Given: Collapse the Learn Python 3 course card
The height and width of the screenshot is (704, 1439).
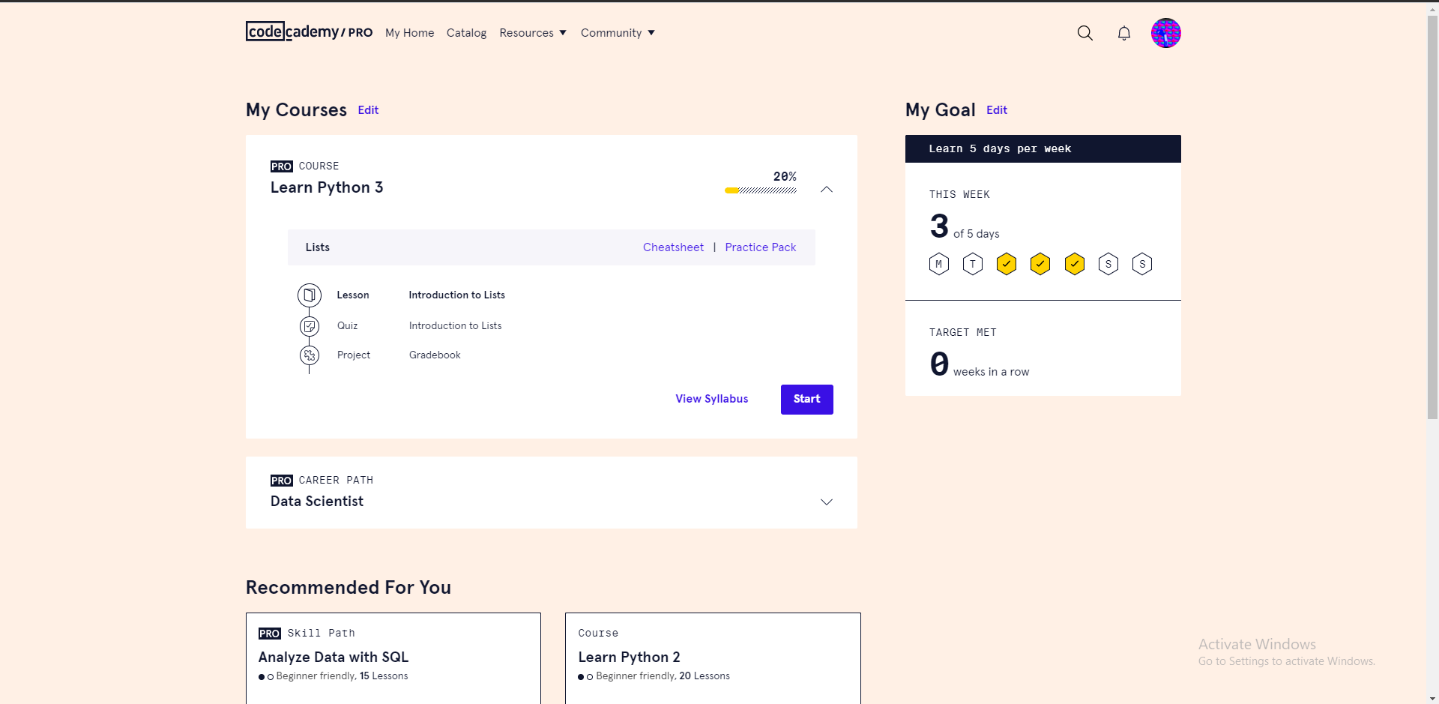Looking at the screenshot, I should click(827, 189).
